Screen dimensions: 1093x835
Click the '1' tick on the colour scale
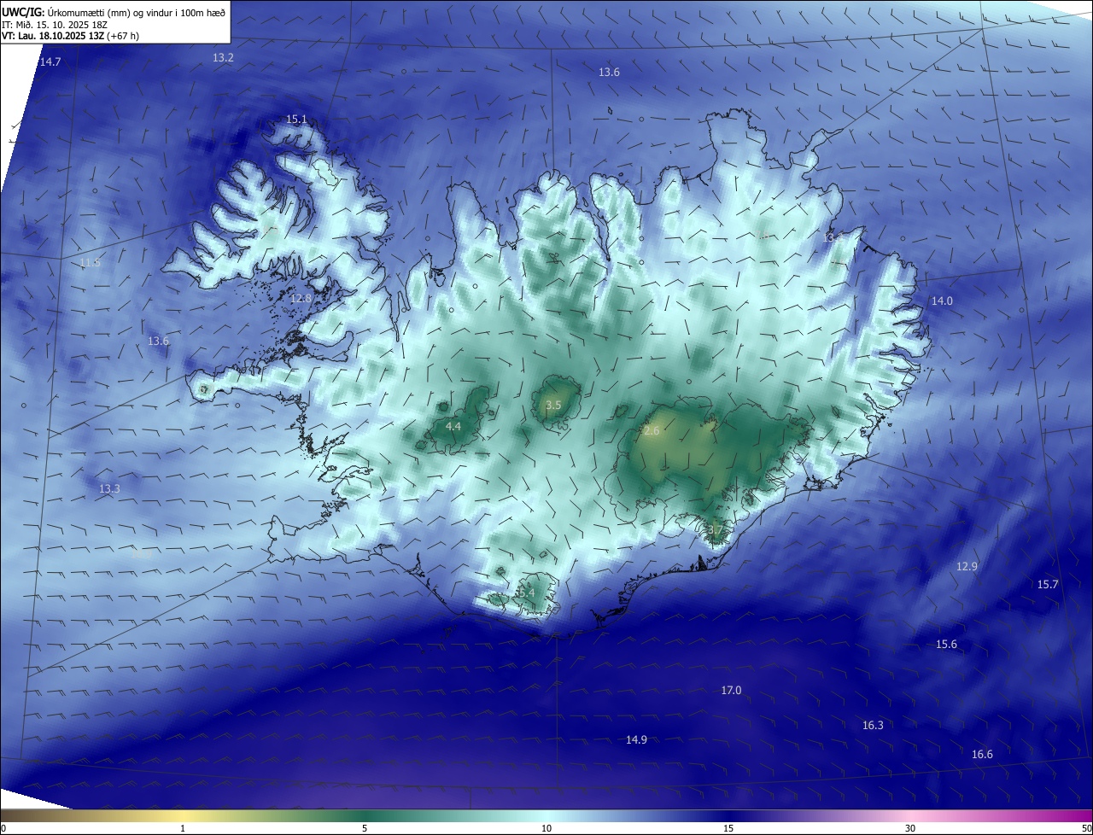tap(183, 828)
